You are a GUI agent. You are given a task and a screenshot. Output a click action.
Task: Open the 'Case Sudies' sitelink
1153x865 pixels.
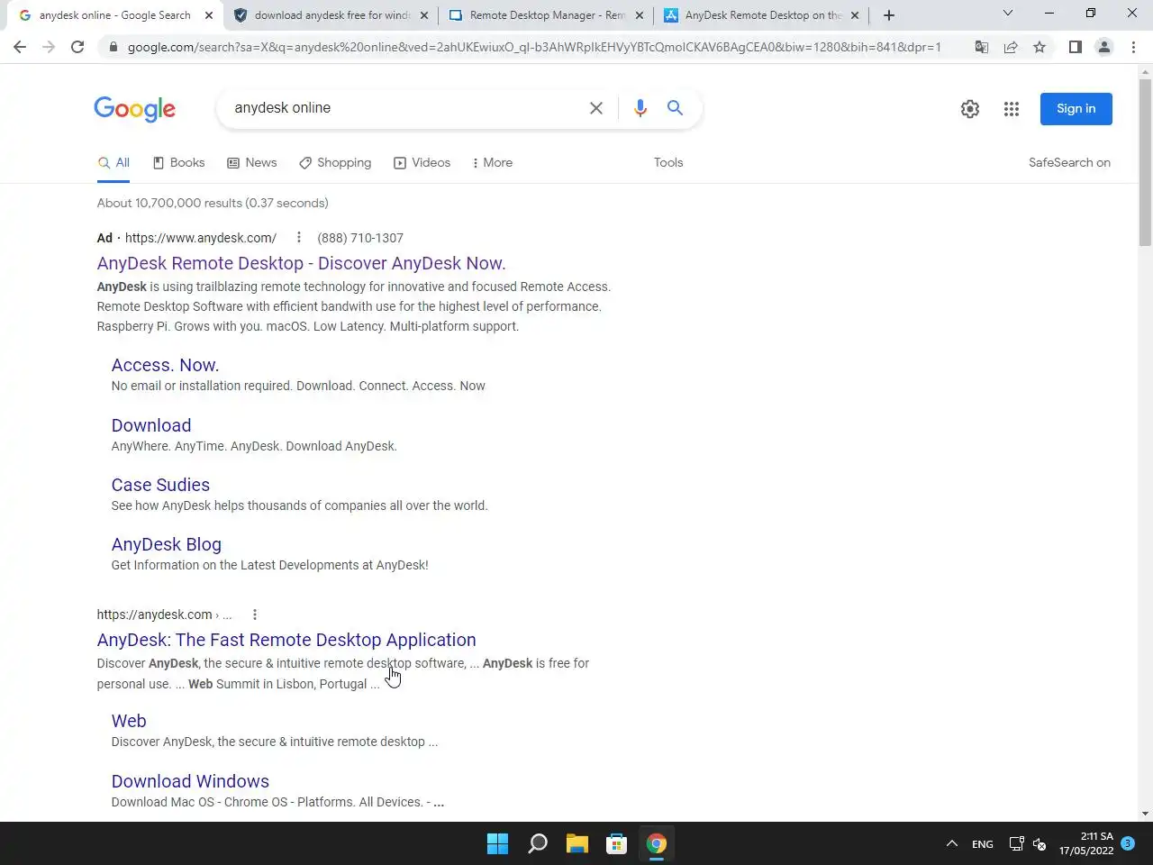click(160, 485)
